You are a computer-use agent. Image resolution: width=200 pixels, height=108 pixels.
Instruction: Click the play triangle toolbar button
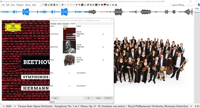[65, 5]
